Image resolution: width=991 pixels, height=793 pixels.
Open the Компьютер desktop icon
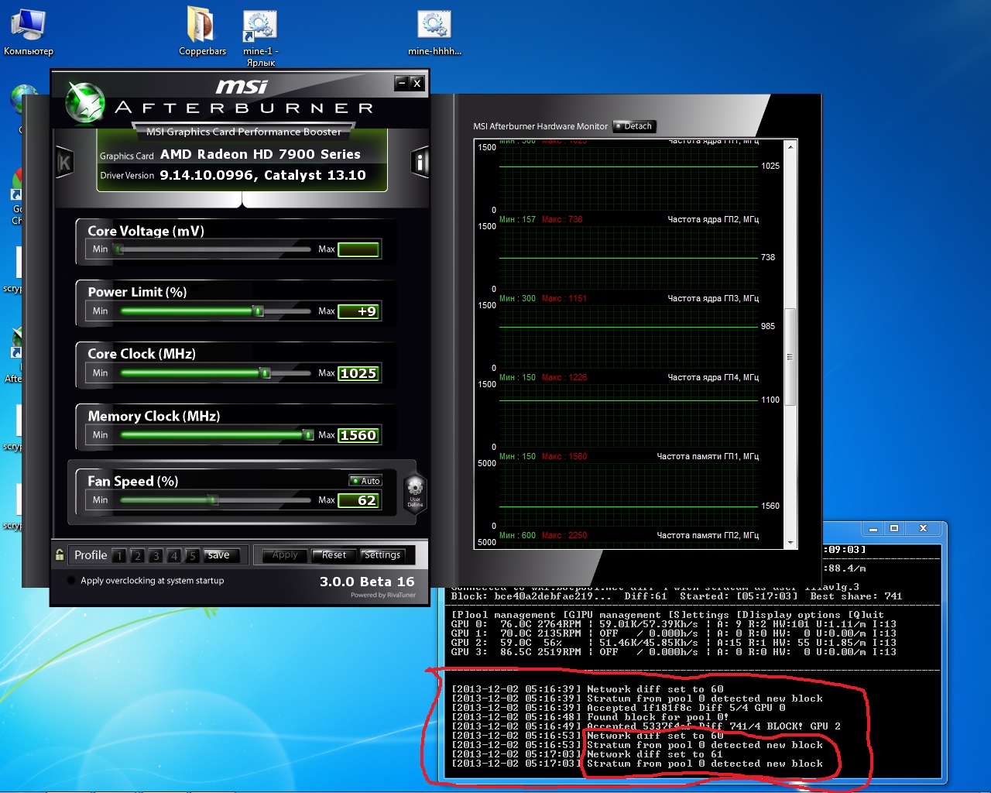pyautogui.click(x=29, y=31)
